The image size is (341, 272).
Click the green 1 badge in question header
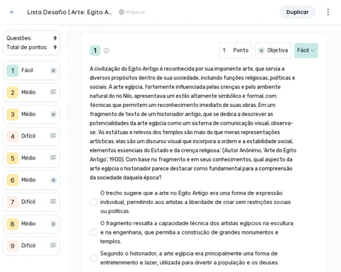click(95, 50)
